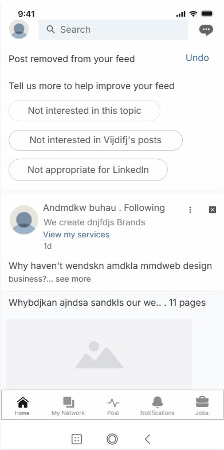224x450 pixels.
Task: Open the messaging chat bubble icon
Action: click(206, 30)
